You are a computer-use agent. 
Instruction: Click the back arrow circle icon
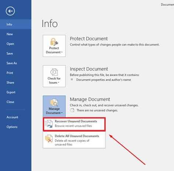(x=10, y=11)
